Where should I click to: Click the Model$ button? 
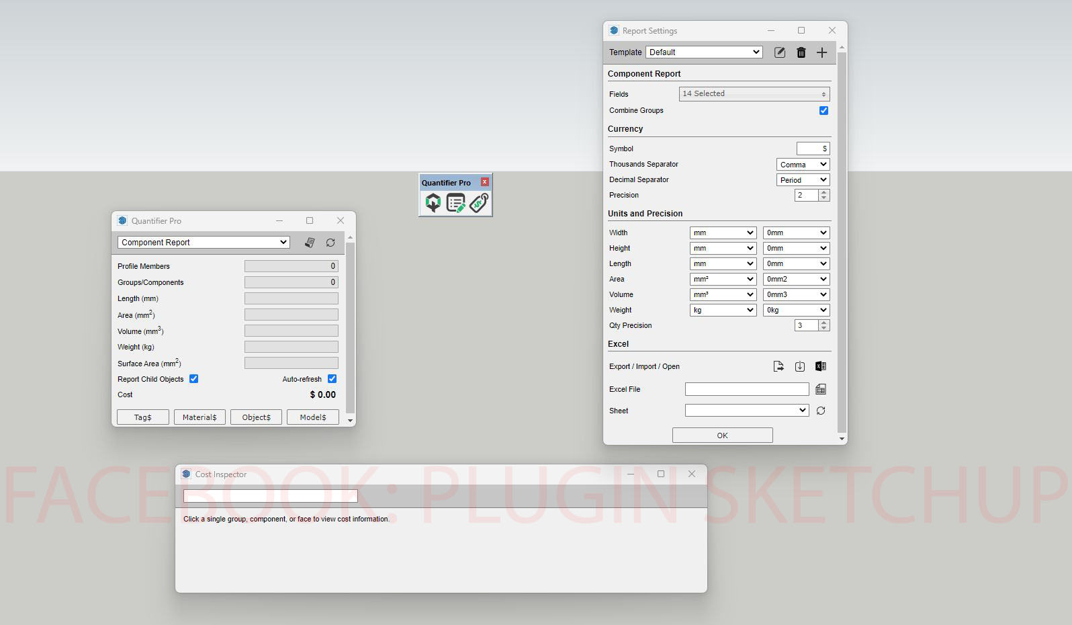click(313, 417)
